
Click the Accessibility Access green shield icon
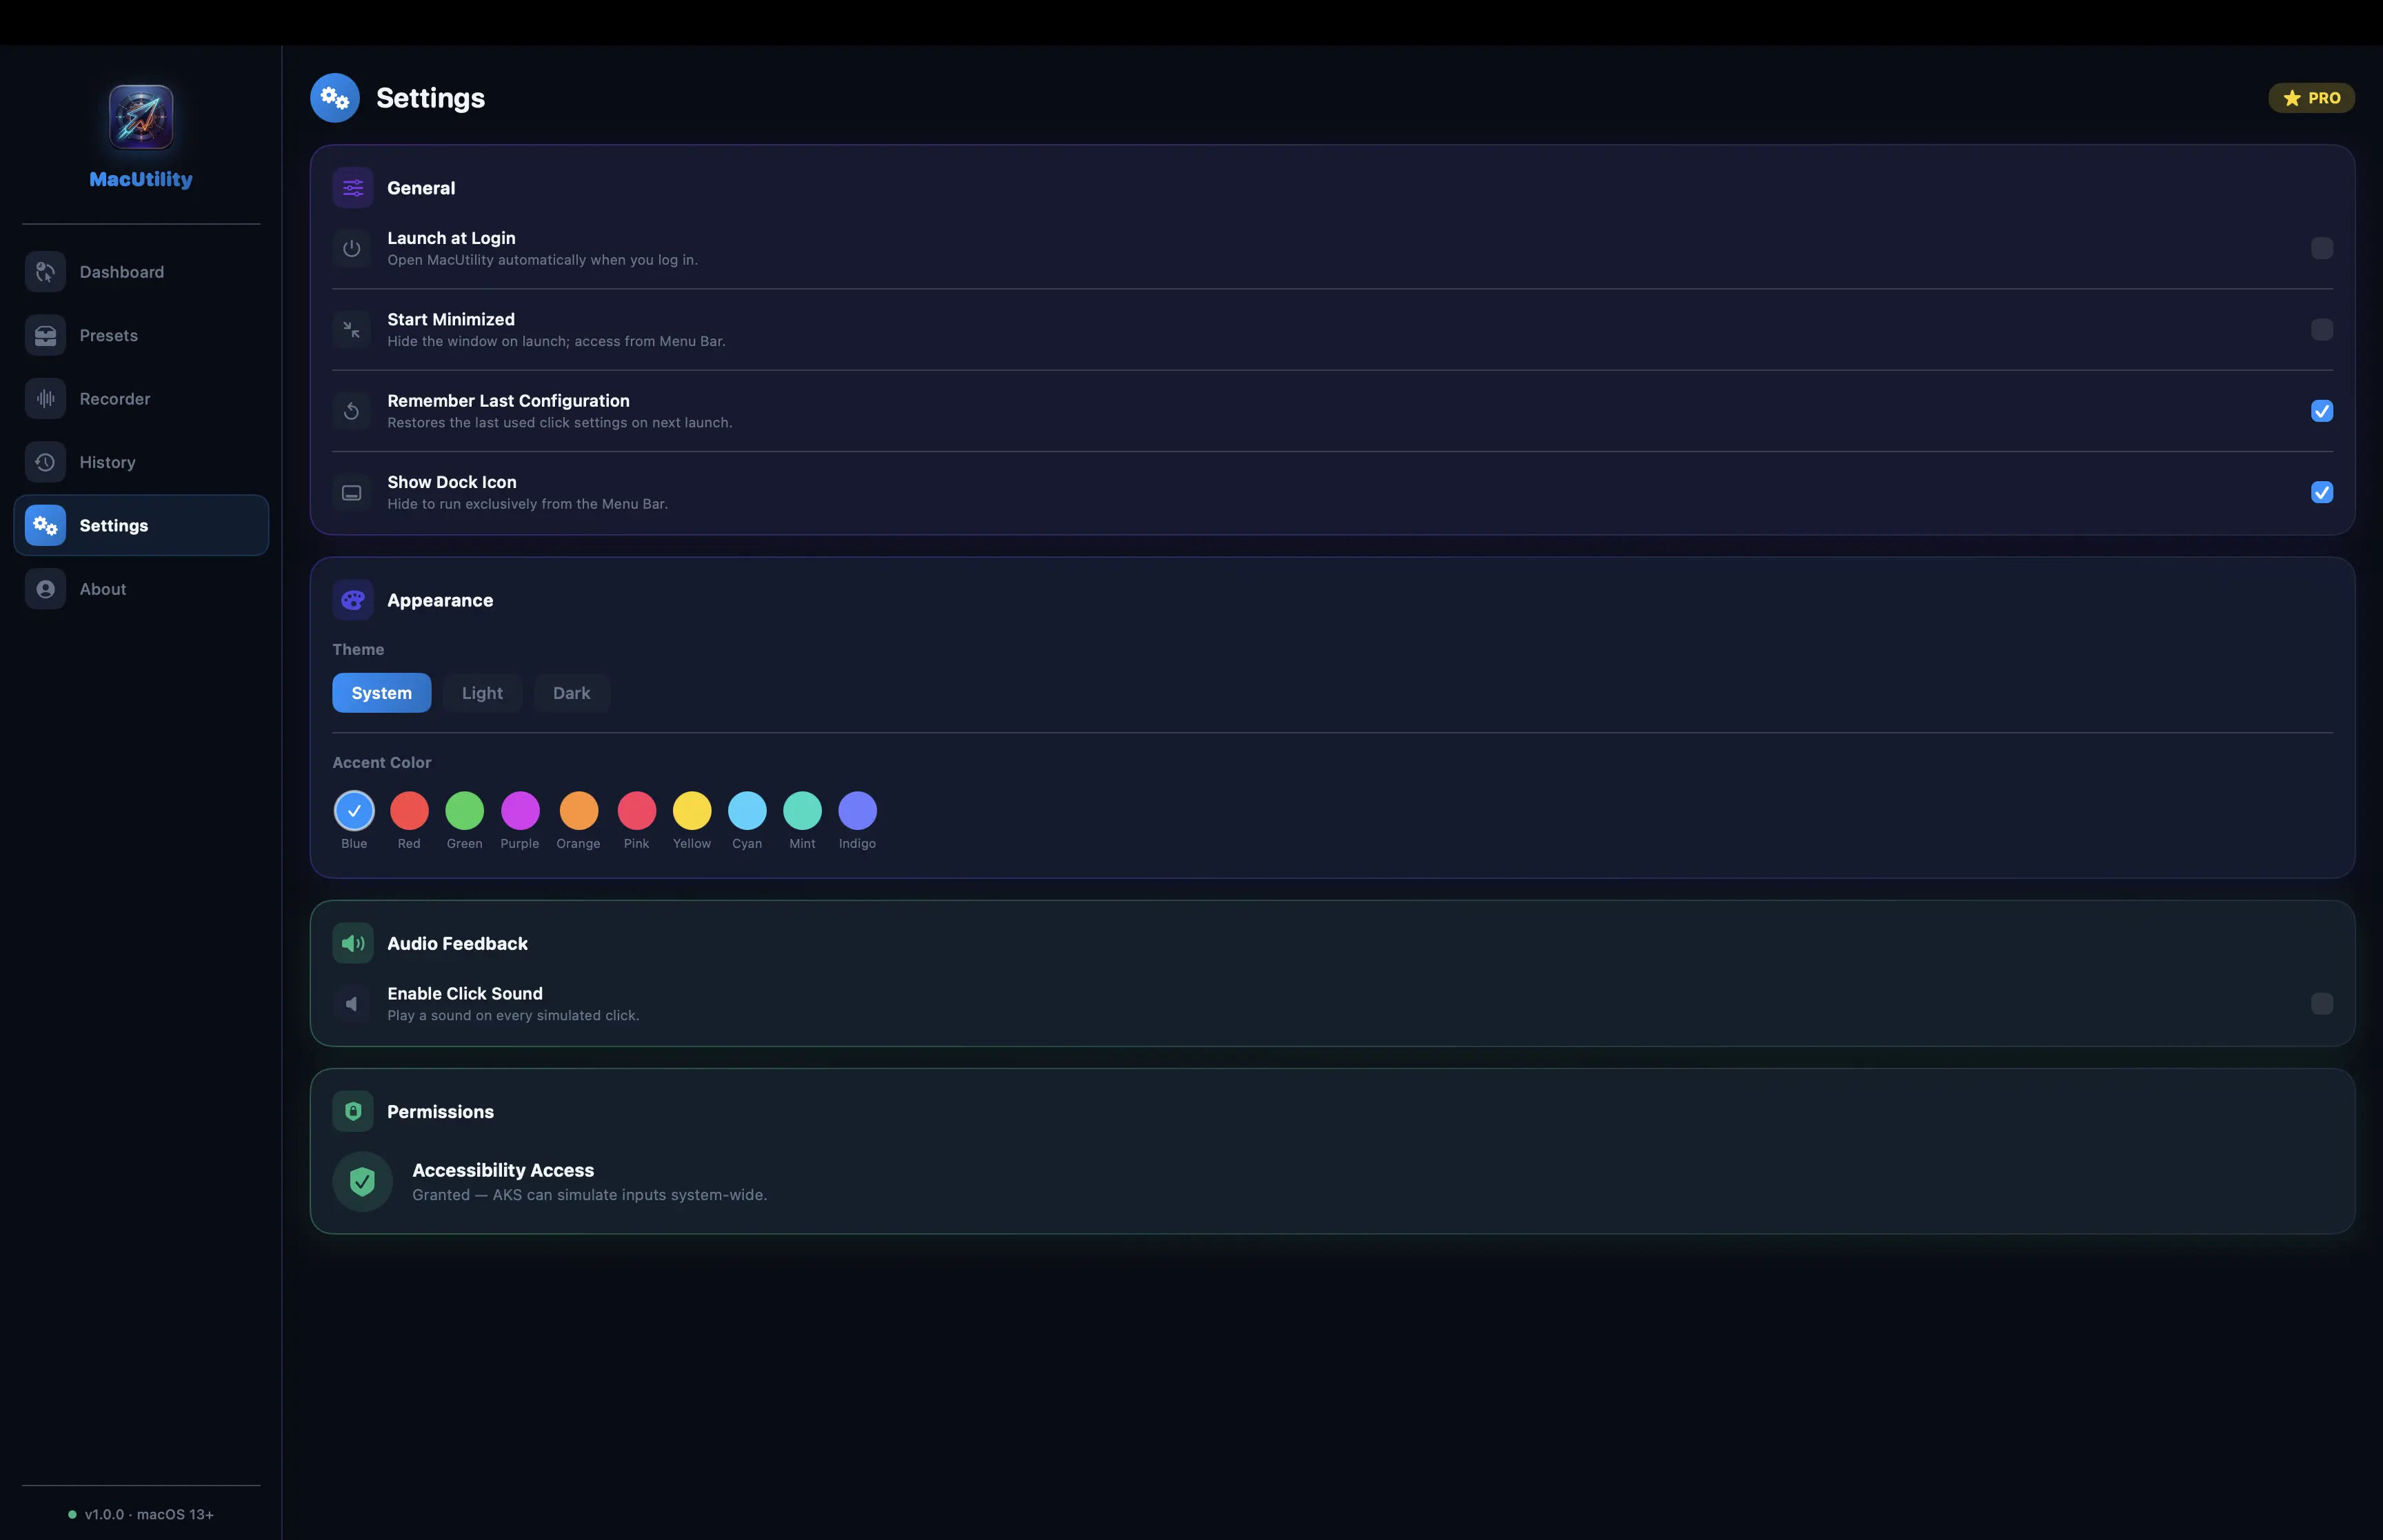(363, 1182)
